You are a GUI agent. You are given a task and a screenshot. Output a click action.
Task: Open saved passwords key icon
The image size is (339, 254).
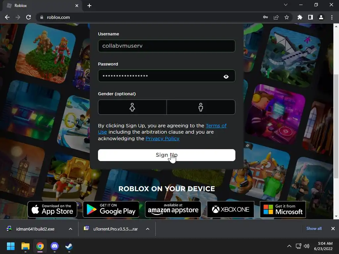[266, 17]
